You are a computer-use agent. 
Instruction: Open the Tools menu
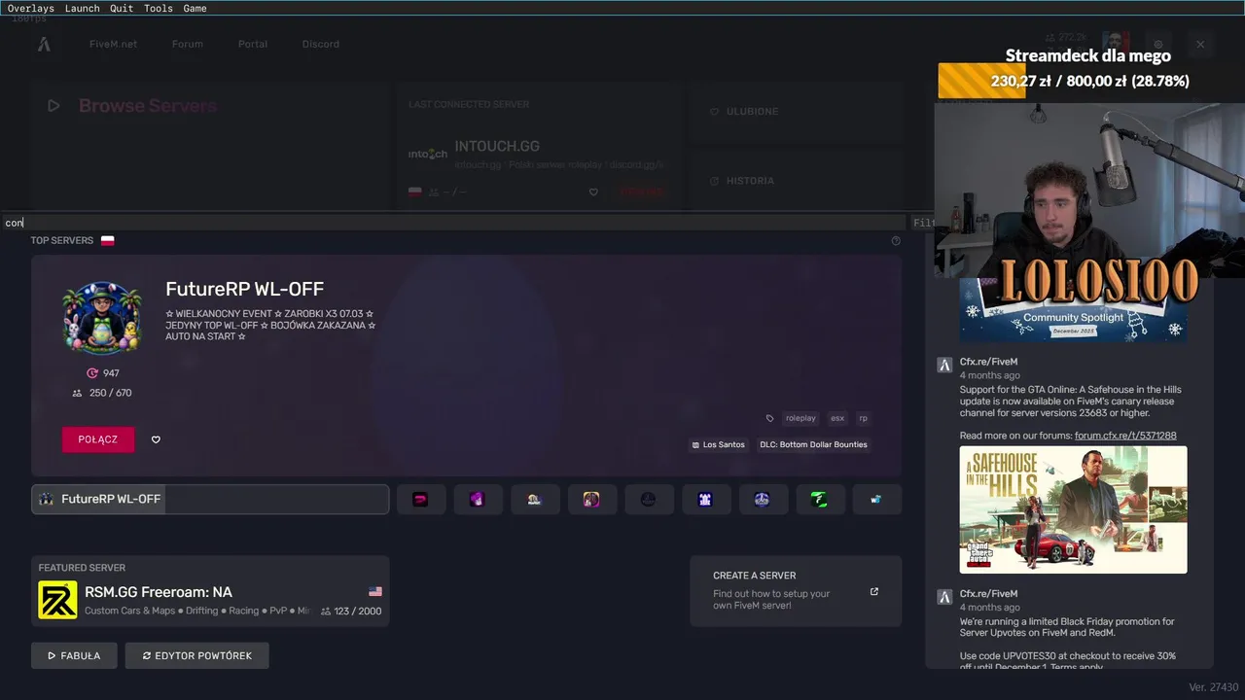click(159, 8)
